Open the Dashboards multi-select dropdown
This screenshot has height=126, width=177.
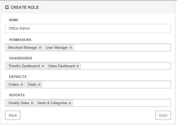coord(125,66)
